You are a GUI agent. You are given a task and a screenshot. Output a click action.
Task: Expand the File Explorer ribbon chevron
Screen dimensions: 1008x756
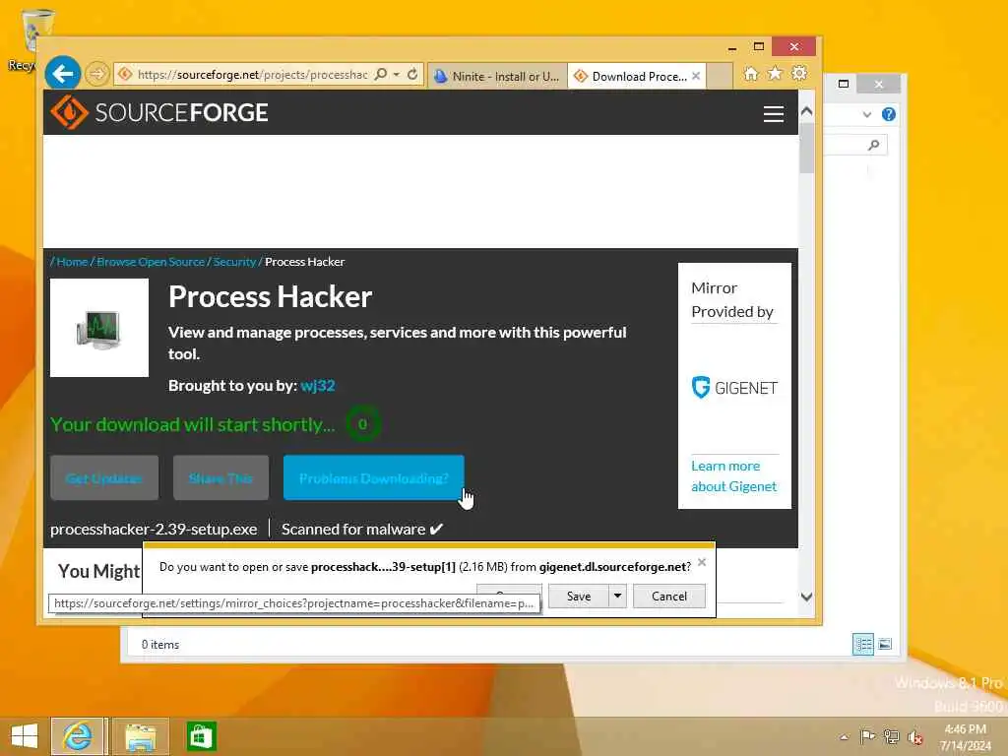(x=867, y=114)
